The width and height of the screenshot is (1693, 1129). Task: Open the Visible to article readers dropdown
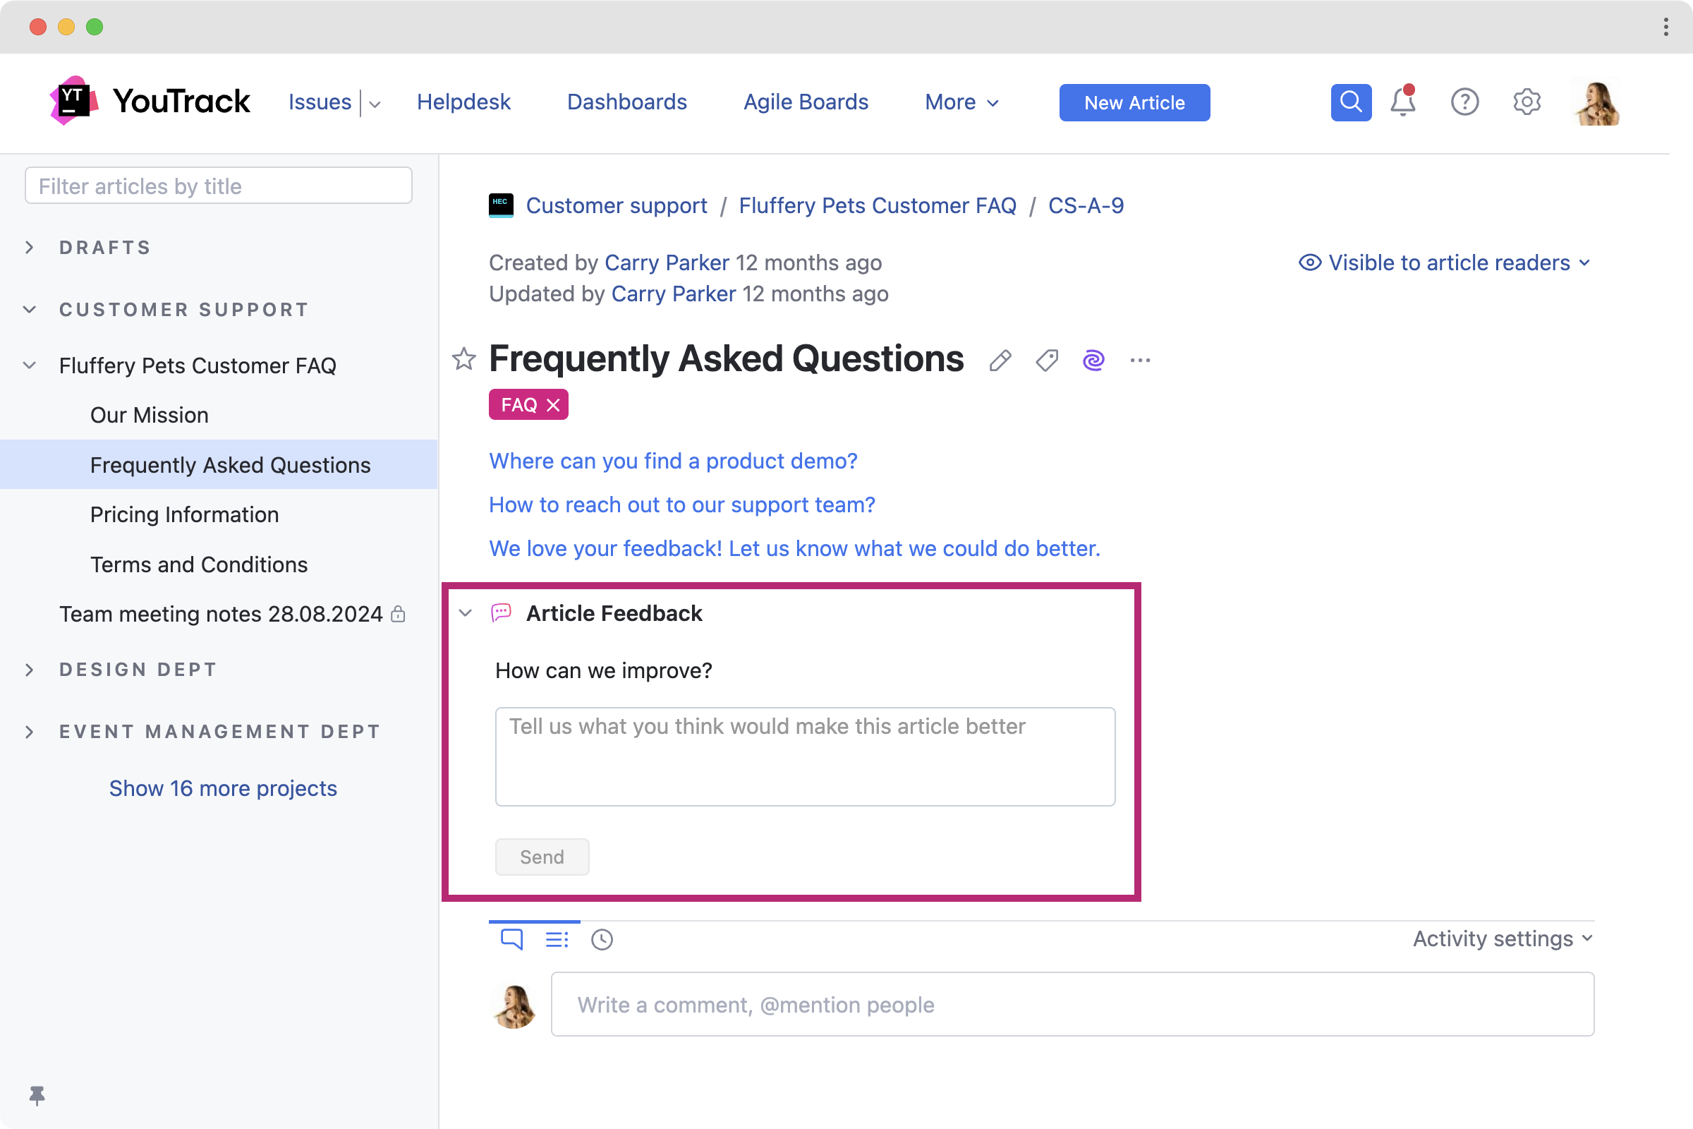click(x=1447, y=262)
